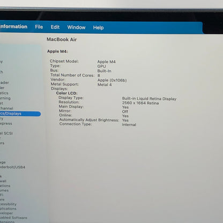The width and height of the screenshot is (223, 223).
Task: Select Accessibility under Software section
Action: click(x=8, y=204)
